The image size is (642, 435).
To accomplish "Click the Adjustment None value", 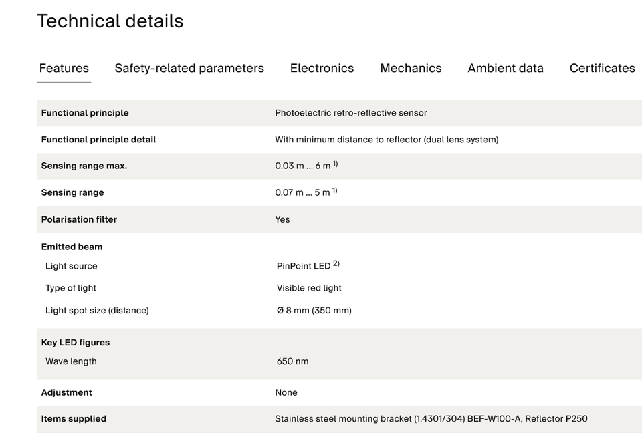I will pyautogui.click(x=286, y=392).
